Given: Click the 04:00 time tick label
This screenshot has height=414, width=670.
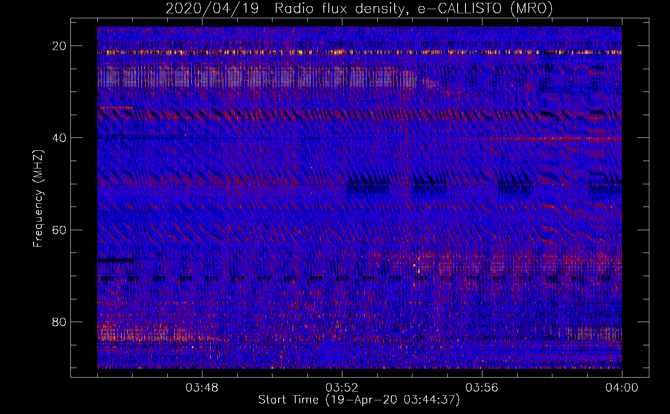Looking at the screenshot, I should click(622, 388).
